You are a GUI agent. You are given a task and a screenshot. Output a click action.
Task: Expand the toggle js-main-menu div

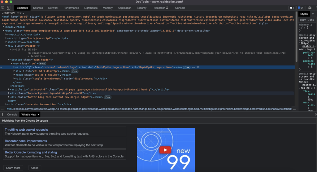point(14,79)
